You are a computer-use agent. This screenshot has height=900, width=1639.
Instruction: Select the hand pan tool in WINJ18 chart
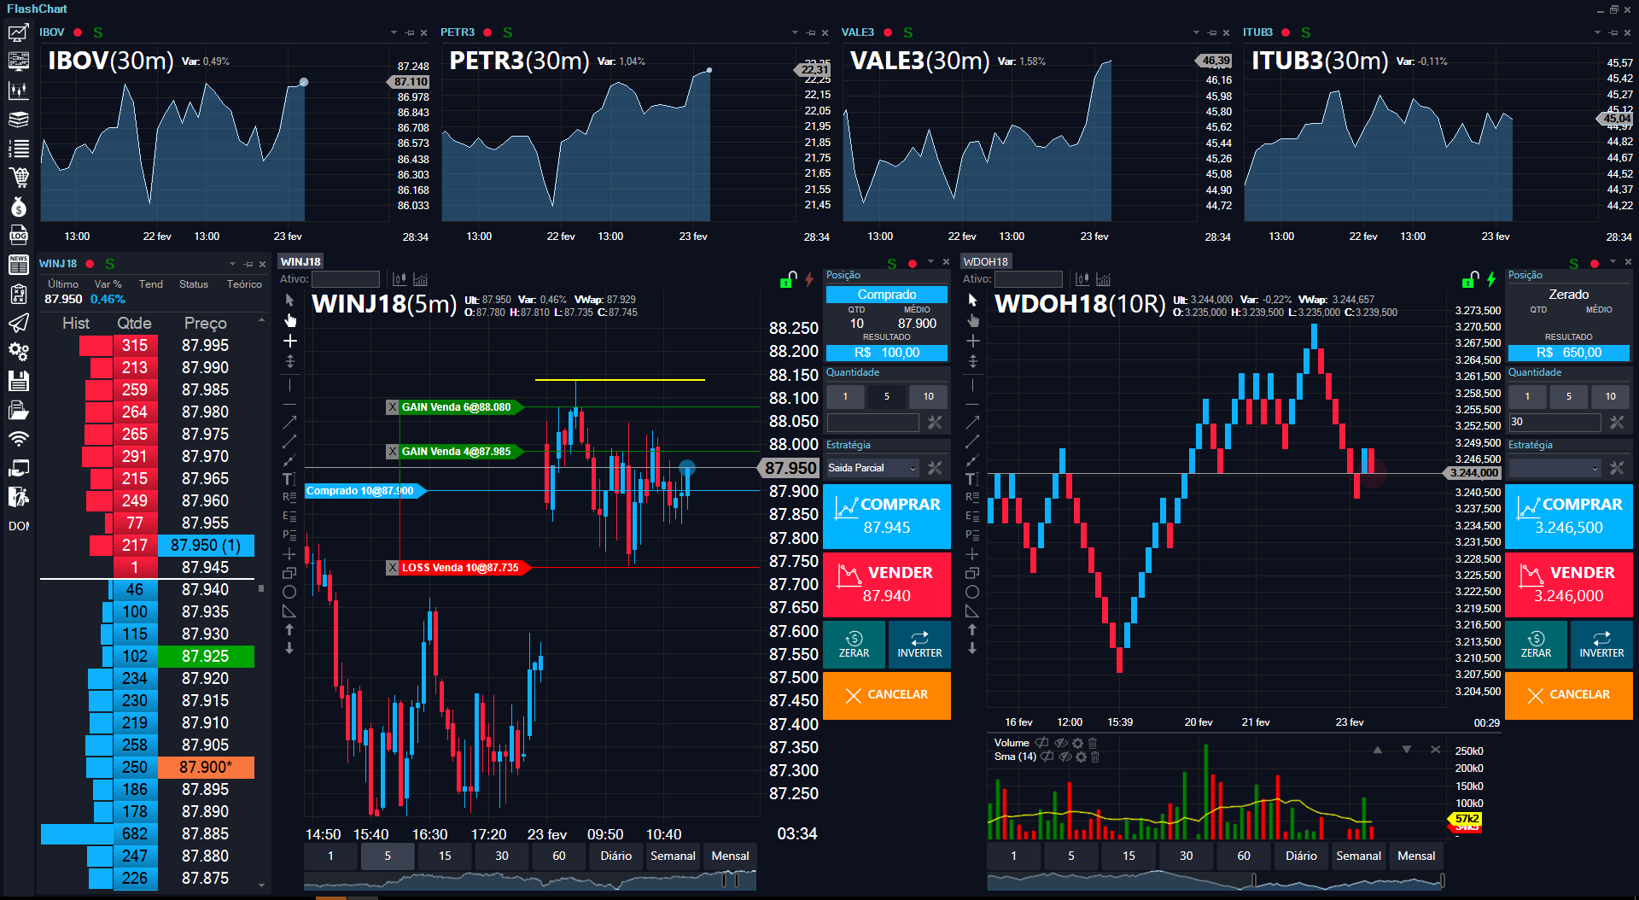point(290,320)
